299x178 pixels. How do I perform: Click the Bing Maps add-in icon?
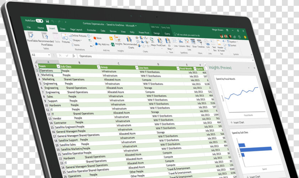(x=111, y=38)
